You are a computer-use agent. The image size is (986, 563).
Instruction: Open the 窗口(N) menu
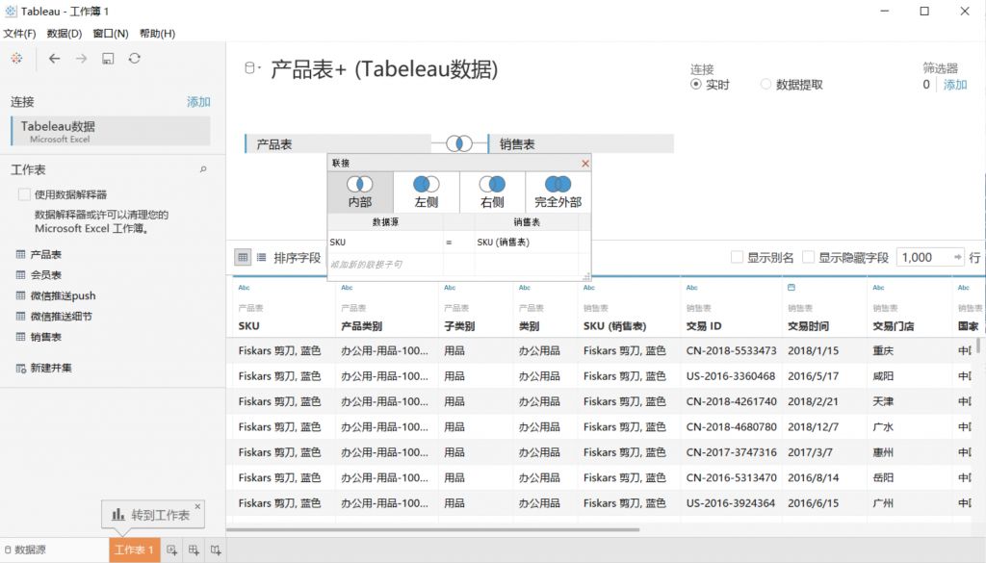click(x=111, y=34)
